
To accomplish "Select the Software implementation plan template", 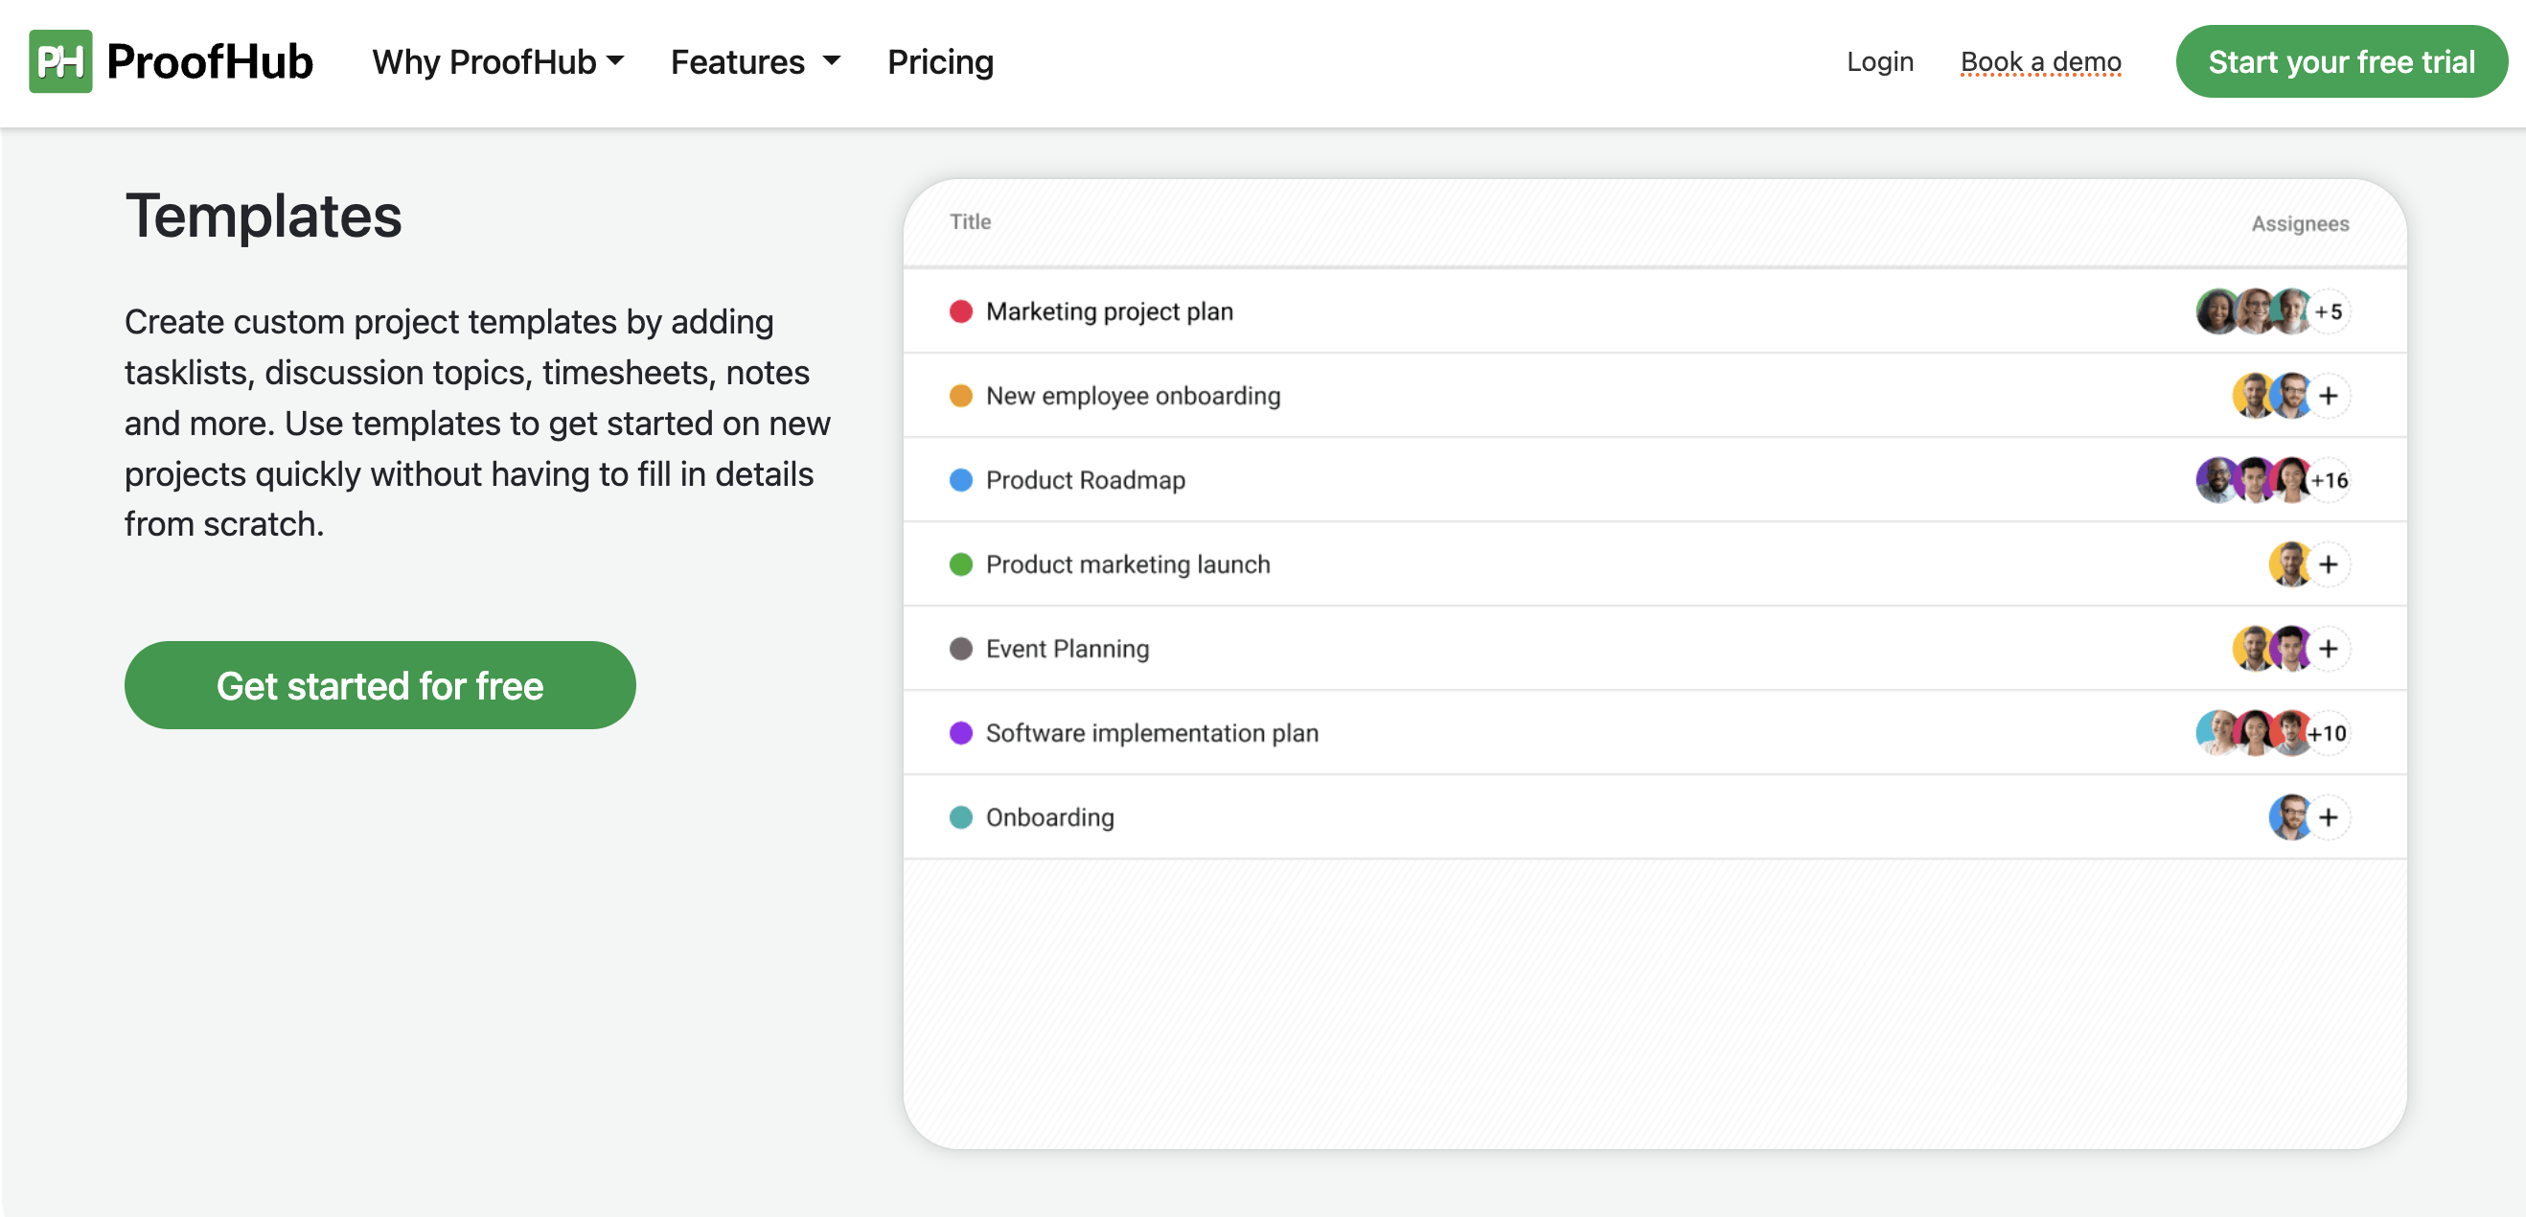I will [1151, 733].
